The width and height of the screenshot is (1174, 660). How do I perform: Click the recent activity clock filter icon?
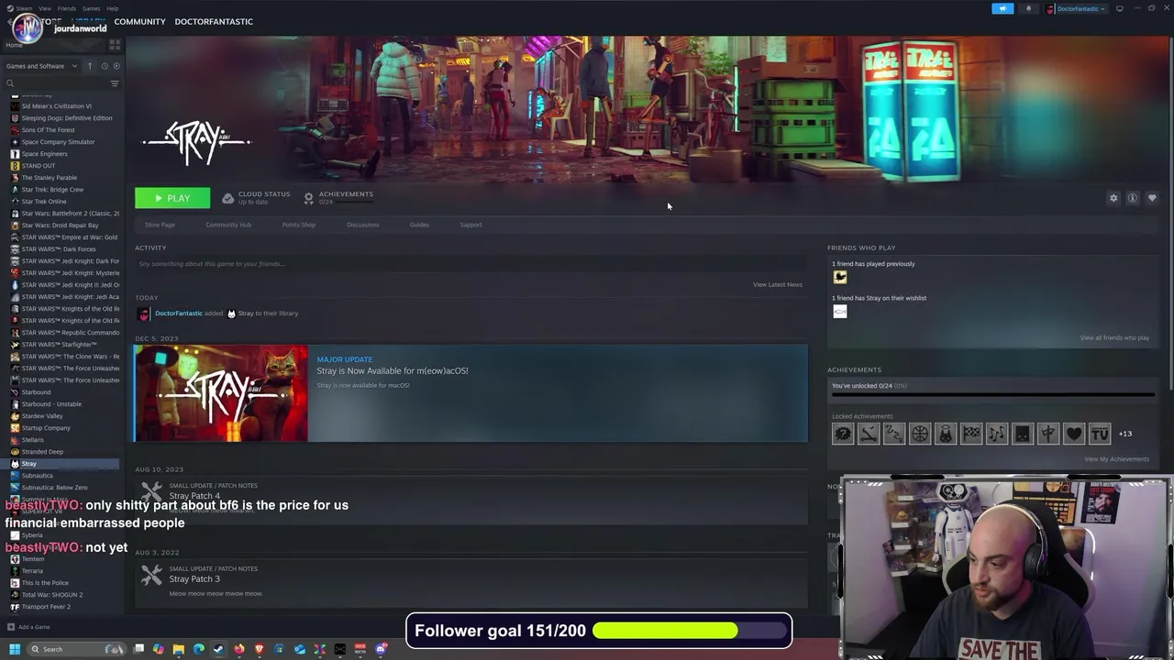[x=104, y=66]
